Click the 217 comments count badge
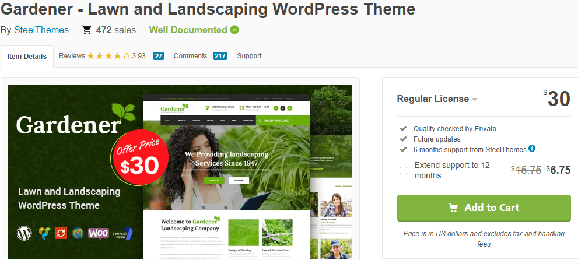The width and height of the screenshot is (578, 260). coord(220,56)
